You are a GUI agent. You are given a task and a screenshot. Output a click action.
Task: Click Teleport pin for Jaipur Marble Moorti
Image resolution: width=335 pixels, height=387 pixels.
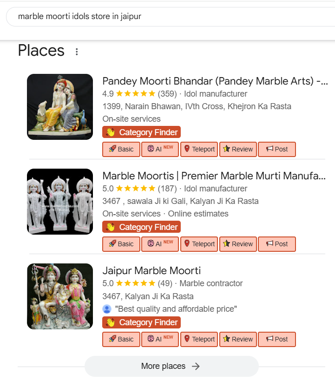(198, 339)
